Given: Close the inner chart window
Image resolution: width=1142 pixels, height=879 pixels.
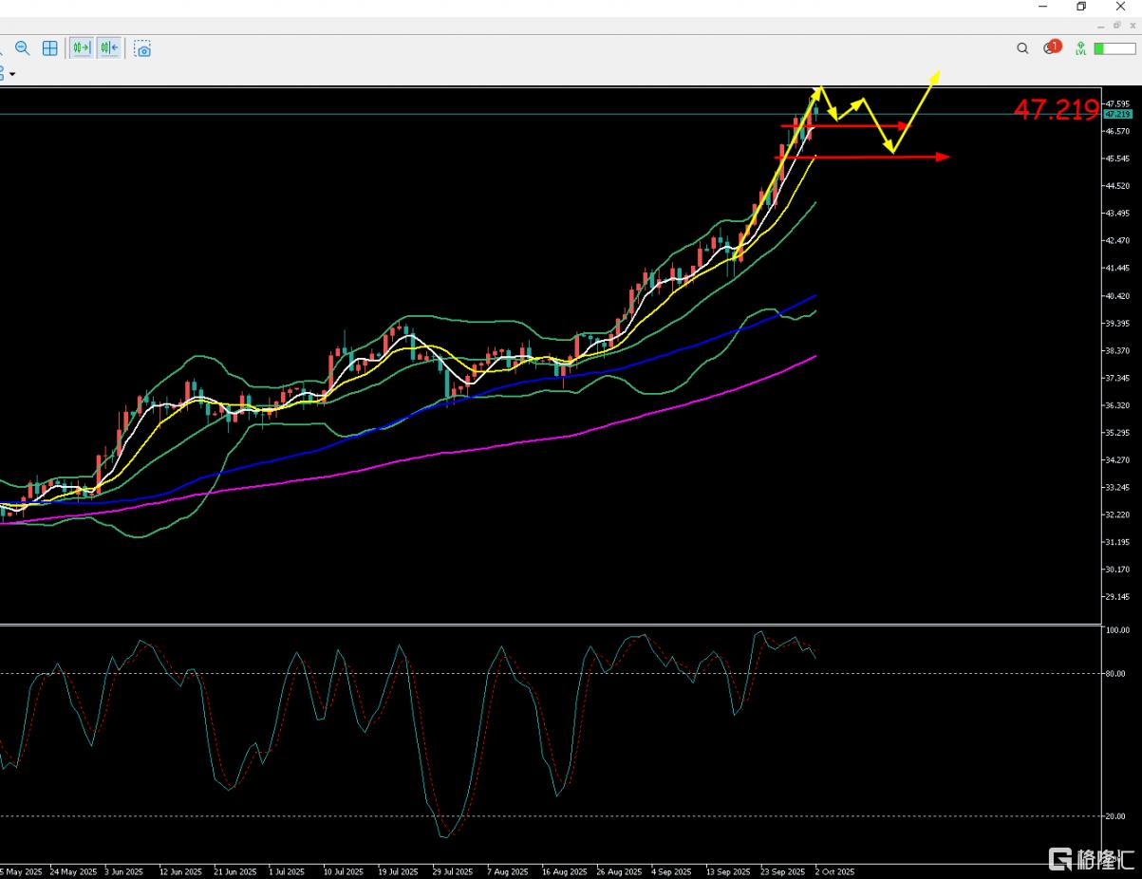Looking at the screenshot, I should coord(1132,25).
